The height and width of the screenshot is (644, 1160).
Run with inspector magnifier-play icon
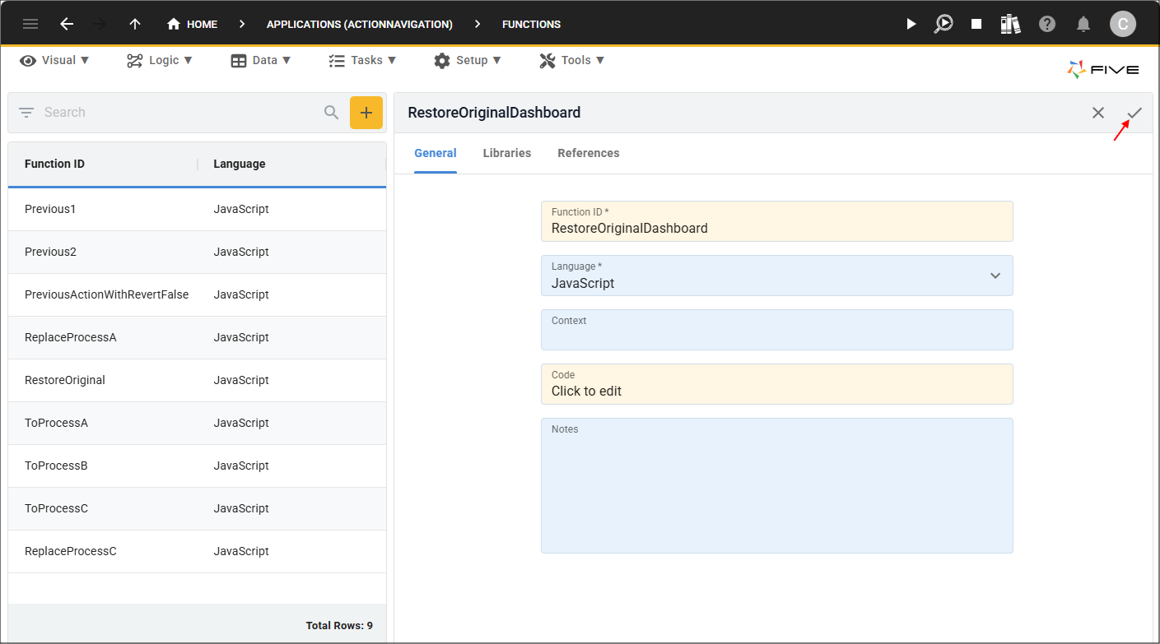tap(943, 24)
